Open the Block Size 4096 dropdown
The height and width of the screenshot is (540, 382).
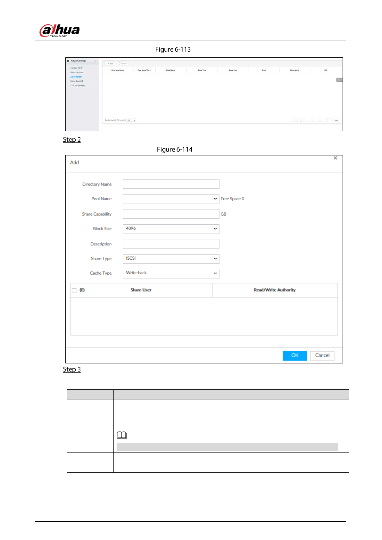171,229
